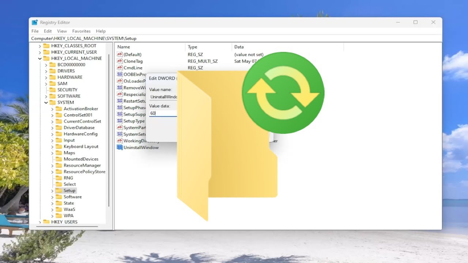Select the UninstallWindow value name

tap(141, 147)
